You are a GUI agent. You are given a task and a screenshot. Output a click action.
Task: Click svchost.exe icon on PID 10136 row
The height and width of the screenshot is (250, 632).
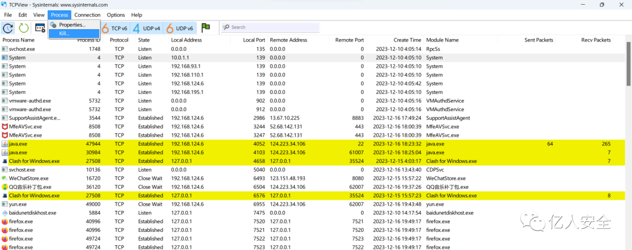5,170
